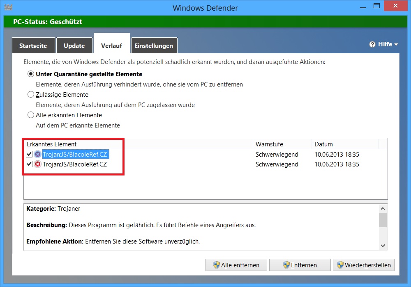This screenshot has width=411, height=287.
Task: Click the shield icon on Alle entfernen button
Action: tap(217, 265)
